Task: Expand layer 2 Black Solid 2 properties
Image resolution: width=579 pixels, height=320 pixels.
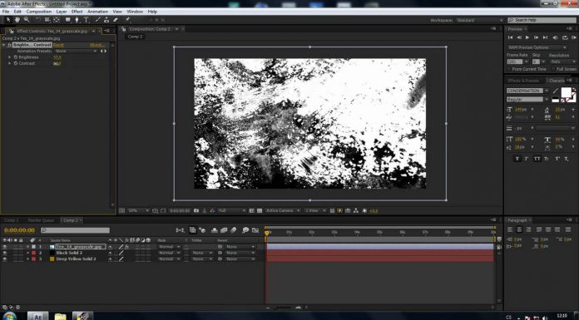Action: pos(27,253)
